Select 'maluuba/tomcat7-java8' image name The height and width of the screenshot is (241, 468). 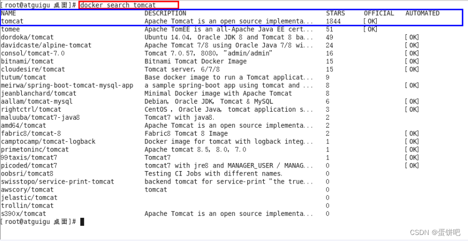40,118
